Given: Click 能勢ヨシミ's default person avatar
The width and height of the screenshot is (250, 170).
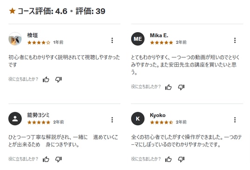Looking at the screenshot, I should click(x=15, y=119).
